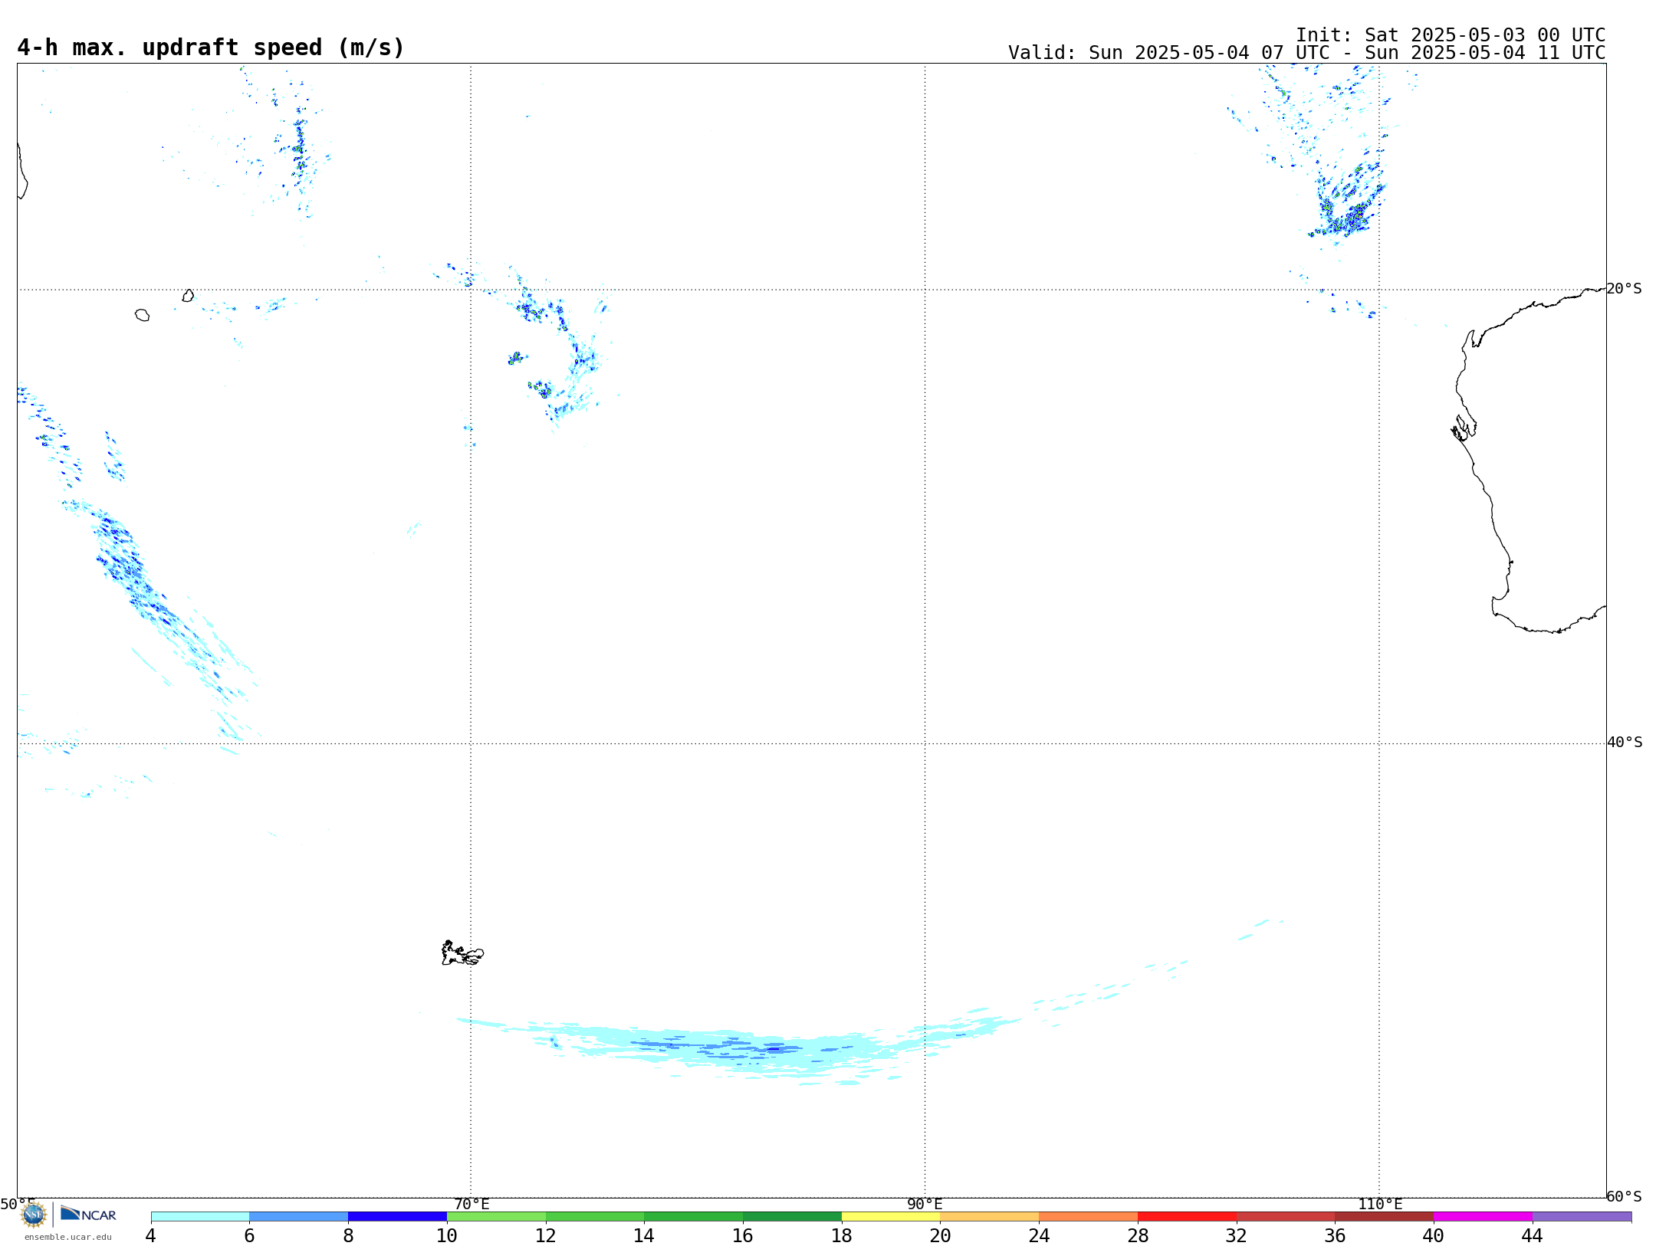
Task: Select the dark red 36–40 color swatch
Action: 1385,1216
